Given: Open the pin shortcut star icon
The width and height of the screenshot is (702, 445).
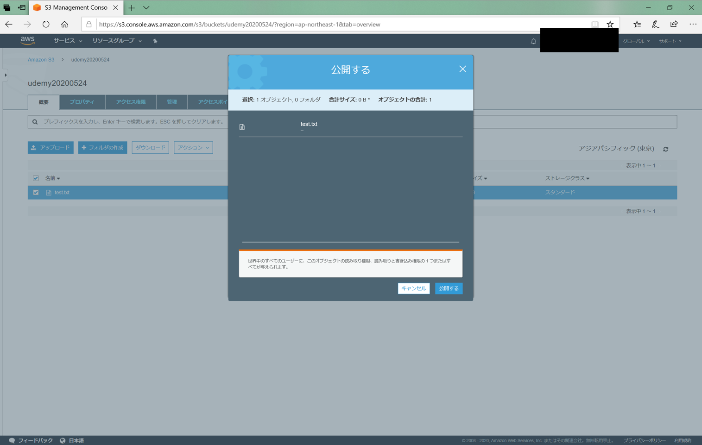Looking at the screenshot, I should click(155, 41).
